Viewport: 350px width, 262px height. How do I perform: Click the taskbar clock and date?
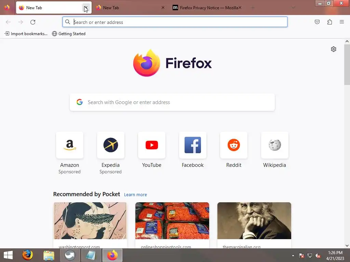click(335, 256)
